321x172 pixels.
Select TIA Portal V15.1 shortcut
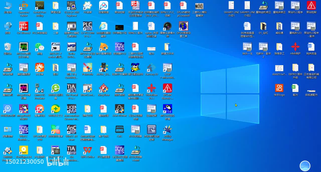click(71, 89)
